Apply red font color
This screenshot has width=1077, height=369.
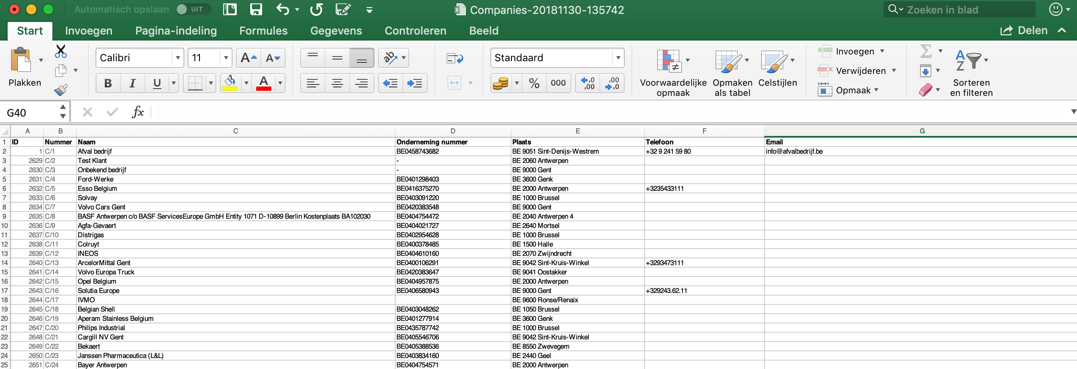coord(264,83)
